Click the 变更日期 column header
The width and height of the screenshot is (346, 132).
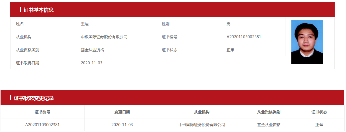click(x=122, y=112)
